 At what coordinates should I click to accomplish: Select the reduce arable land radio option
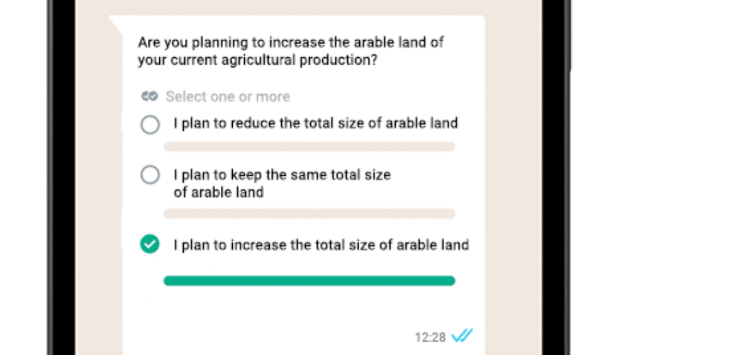click(150, 124)
